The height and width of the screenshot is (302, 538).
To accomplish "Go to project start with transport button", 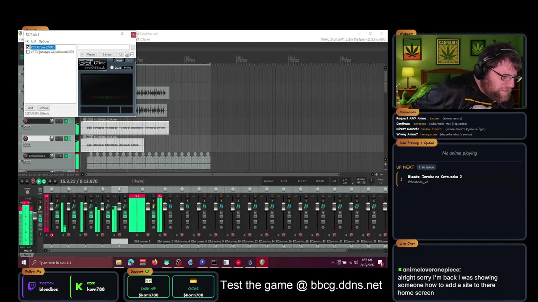I will [x=22, y=181].
